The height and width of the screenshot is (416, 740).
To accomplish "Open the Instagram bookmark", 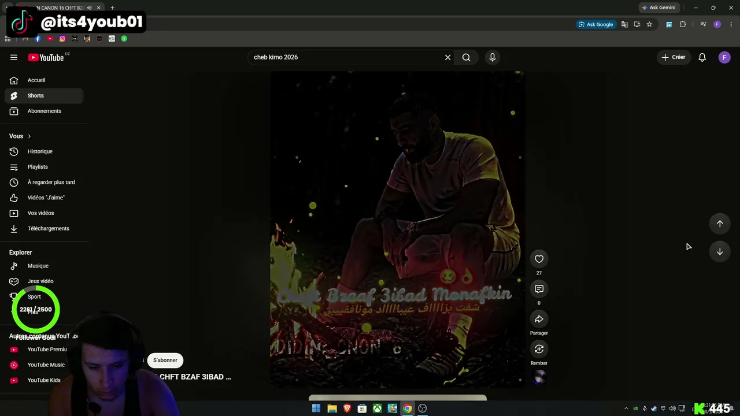I will click(x=62, y=39).
